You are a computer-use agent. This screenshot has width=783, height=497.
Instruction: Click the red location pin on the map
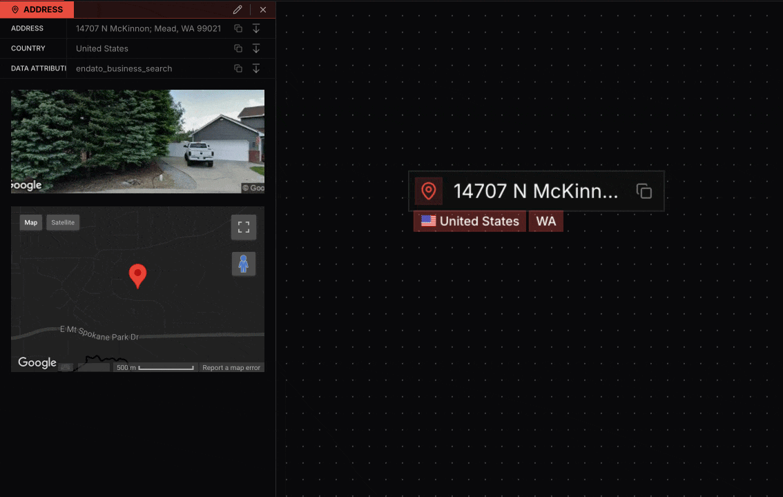(138, 276)
